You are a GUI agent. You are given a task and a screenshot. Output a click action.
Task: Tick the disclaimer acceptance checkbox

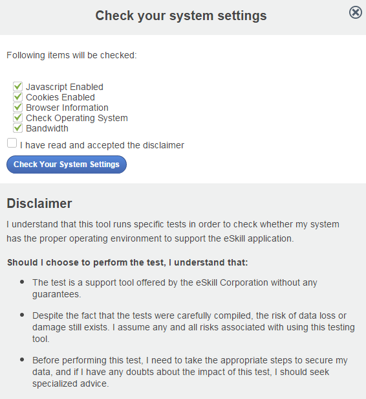click(x=12, y=143)
